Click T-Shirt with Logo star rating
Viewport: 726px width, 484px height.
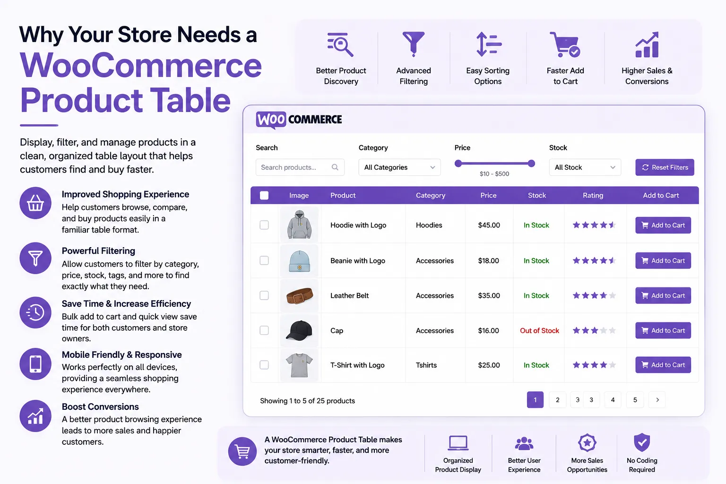pyautogui.click(x=594, y=365)
